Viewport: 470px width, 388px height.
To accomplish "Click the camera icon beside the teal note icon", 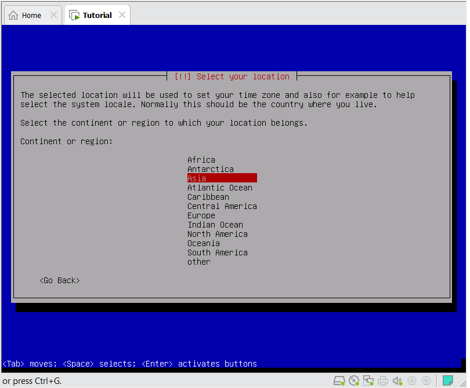I will pyautogui.click(x=426, y=380).
